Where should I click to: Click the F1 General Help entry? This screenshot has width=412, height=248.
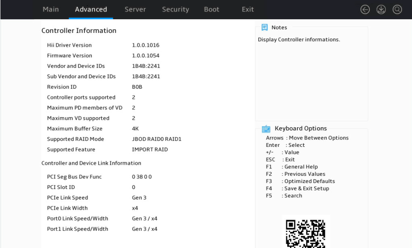coord(292,167)
